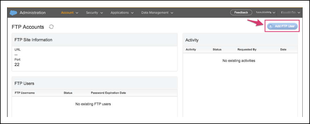Screen dimensions: 310x124
Task: Click the Administration title in header
Action: click(x=33, y=13)
